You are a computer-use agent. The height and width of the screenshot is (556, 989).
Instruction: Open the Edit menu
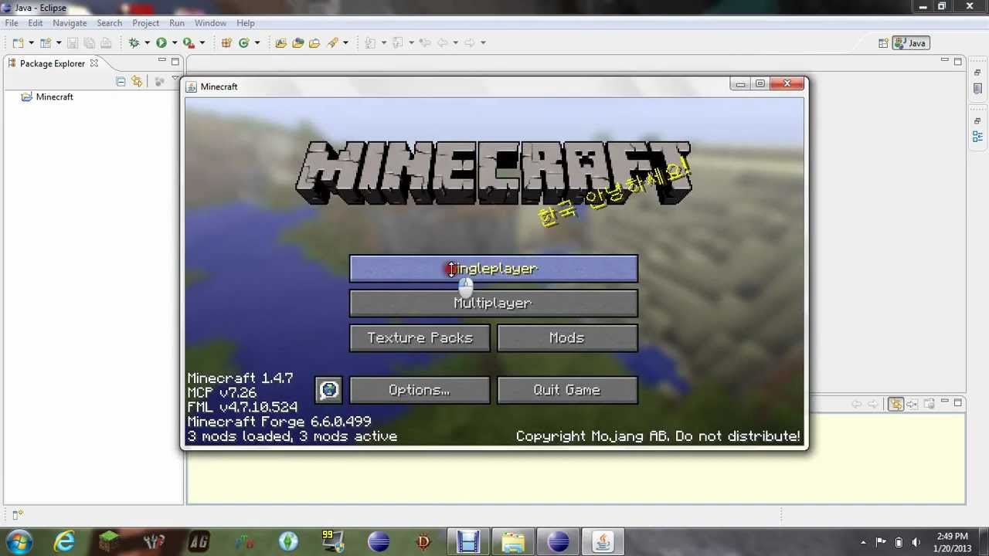point(36,23)
